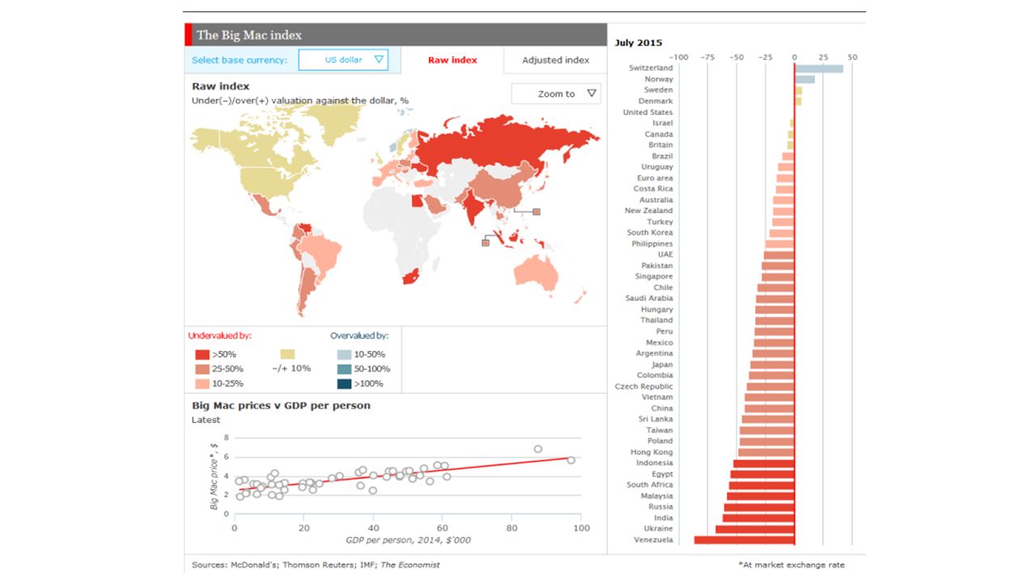Screen dimensions: 1036x583
Task: Select Australia on the world map
Action: click(536, 274)
